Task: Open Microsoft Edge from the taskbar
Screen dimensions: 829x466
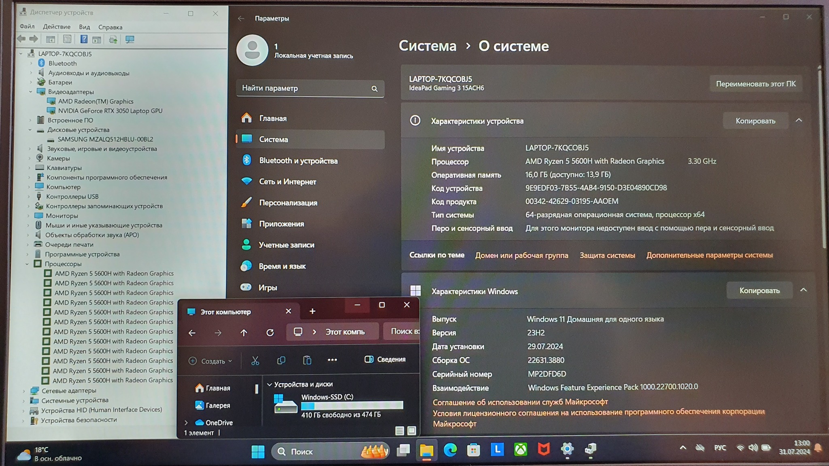Action: tap(450, 449)
